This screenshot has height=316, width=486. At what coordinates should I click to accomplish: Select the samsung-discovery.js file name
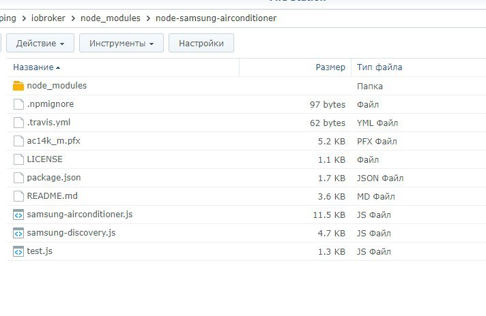coord(71,233)
